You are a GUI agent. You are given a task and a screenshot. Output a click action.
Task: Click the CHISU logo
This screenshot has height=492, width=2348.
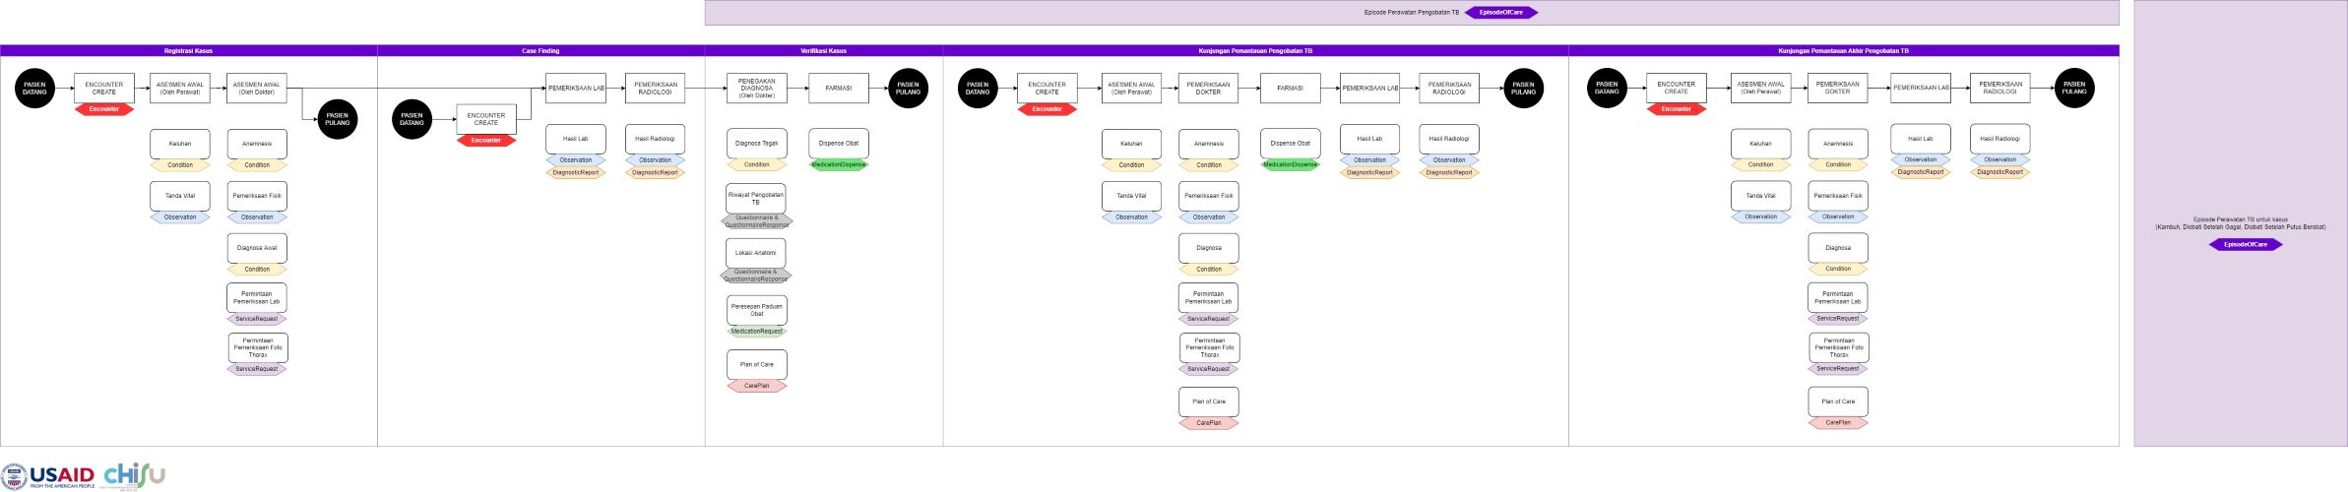[135, 475]
